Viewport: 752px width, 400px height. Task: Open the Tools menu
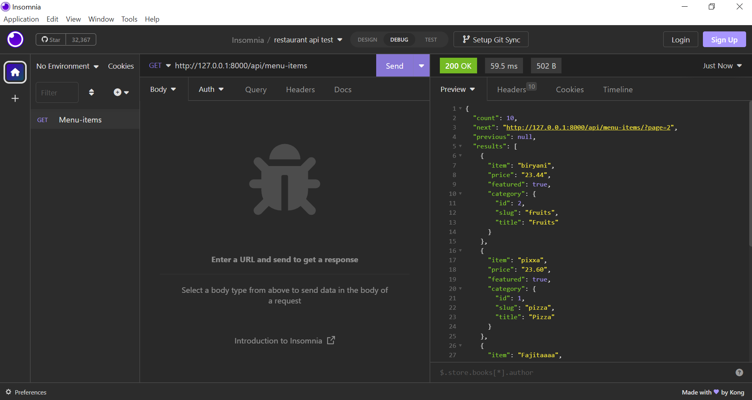pyautogui.click(x=129, y=19)
